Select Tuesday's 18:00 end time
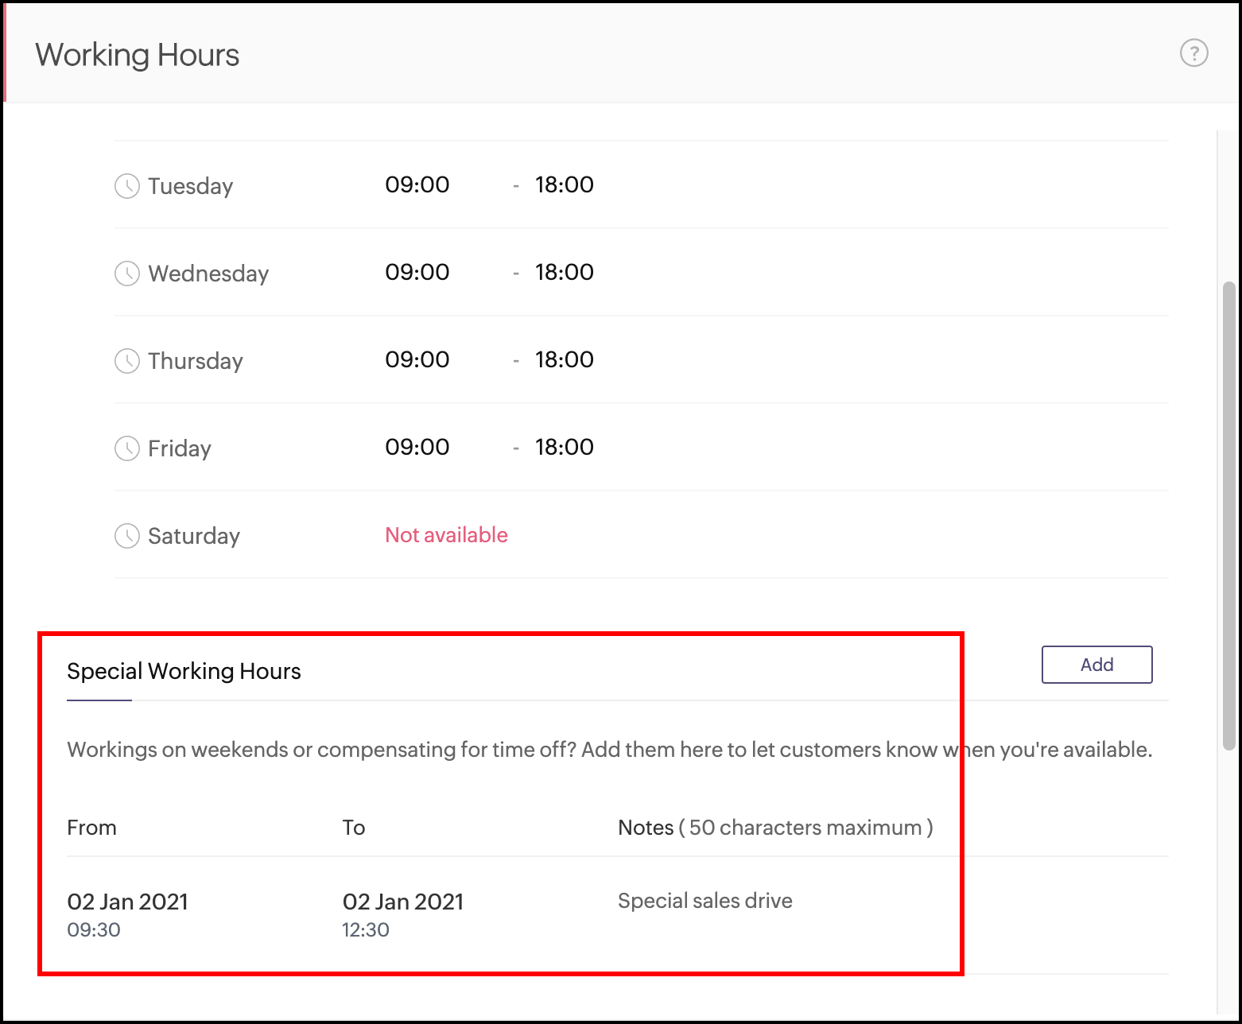The height and width of the screenshot is (1024, 1242). point(564,184)
